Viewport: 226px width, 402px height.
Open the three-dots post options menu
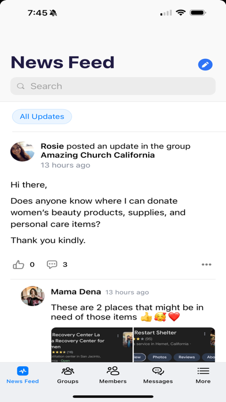point(206,265)
